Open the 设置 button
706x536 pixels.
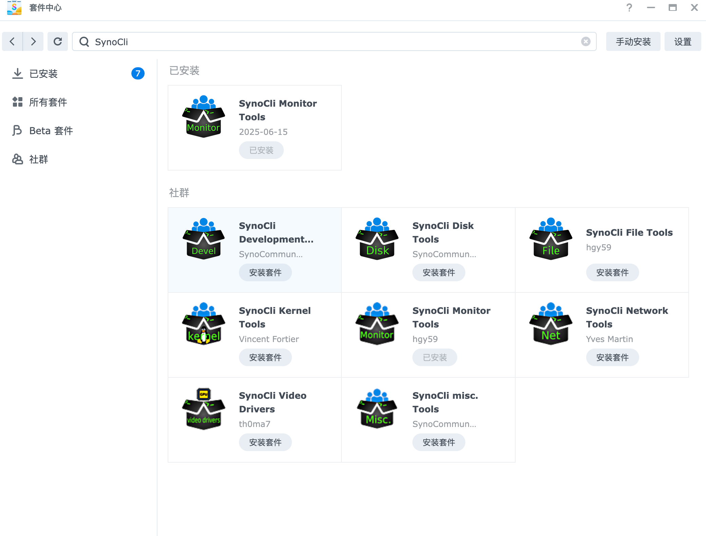[x=683, y=41]
